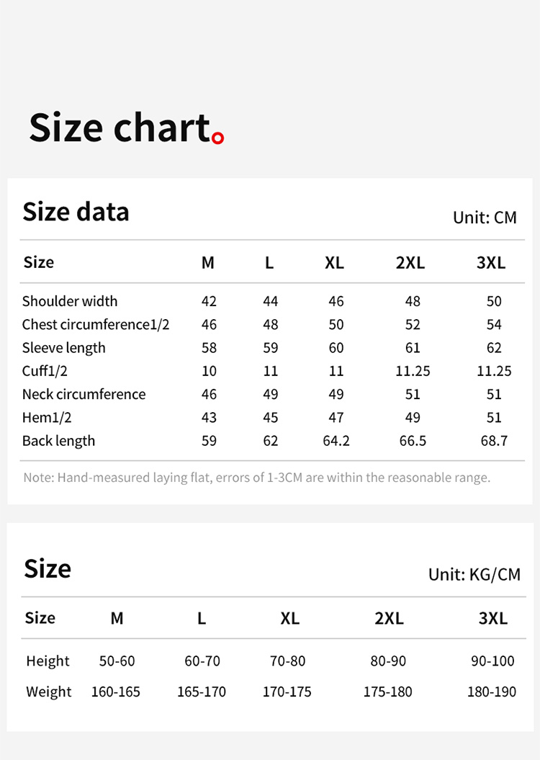Click the red circle after Size chart
540x760 pixels.
pos(218,137)
